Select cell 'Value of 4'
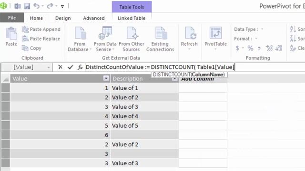This screenshot has width=305, height=171. click(x=144, y=116)
